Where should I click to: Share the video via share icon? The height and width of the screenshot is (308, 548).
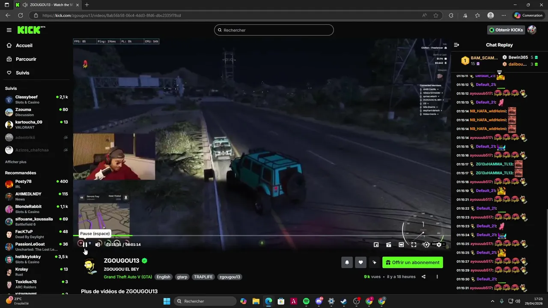point(423,277)
